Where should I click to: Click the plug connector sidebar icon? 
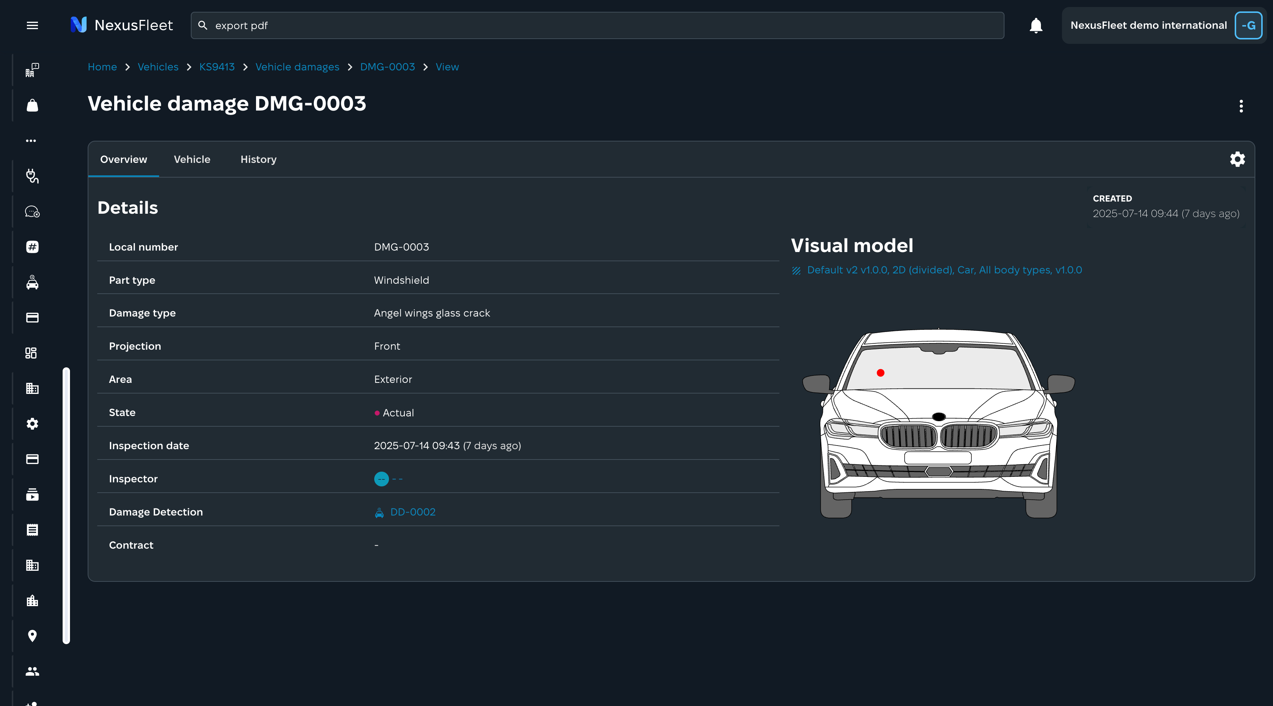pyautogui.click(x=32, y=176)
